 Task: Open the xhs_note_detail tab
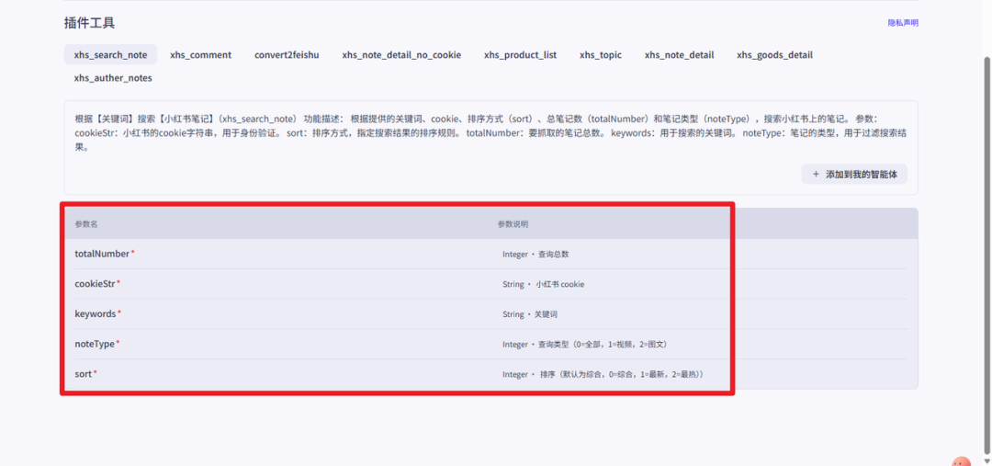tap(679, 55)
